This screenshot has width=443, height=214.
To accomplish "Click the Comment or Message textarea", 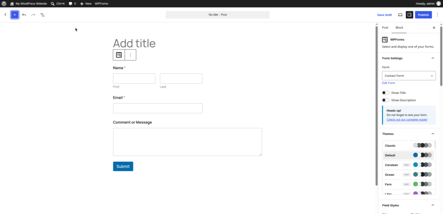I will (x=187, y=142).
